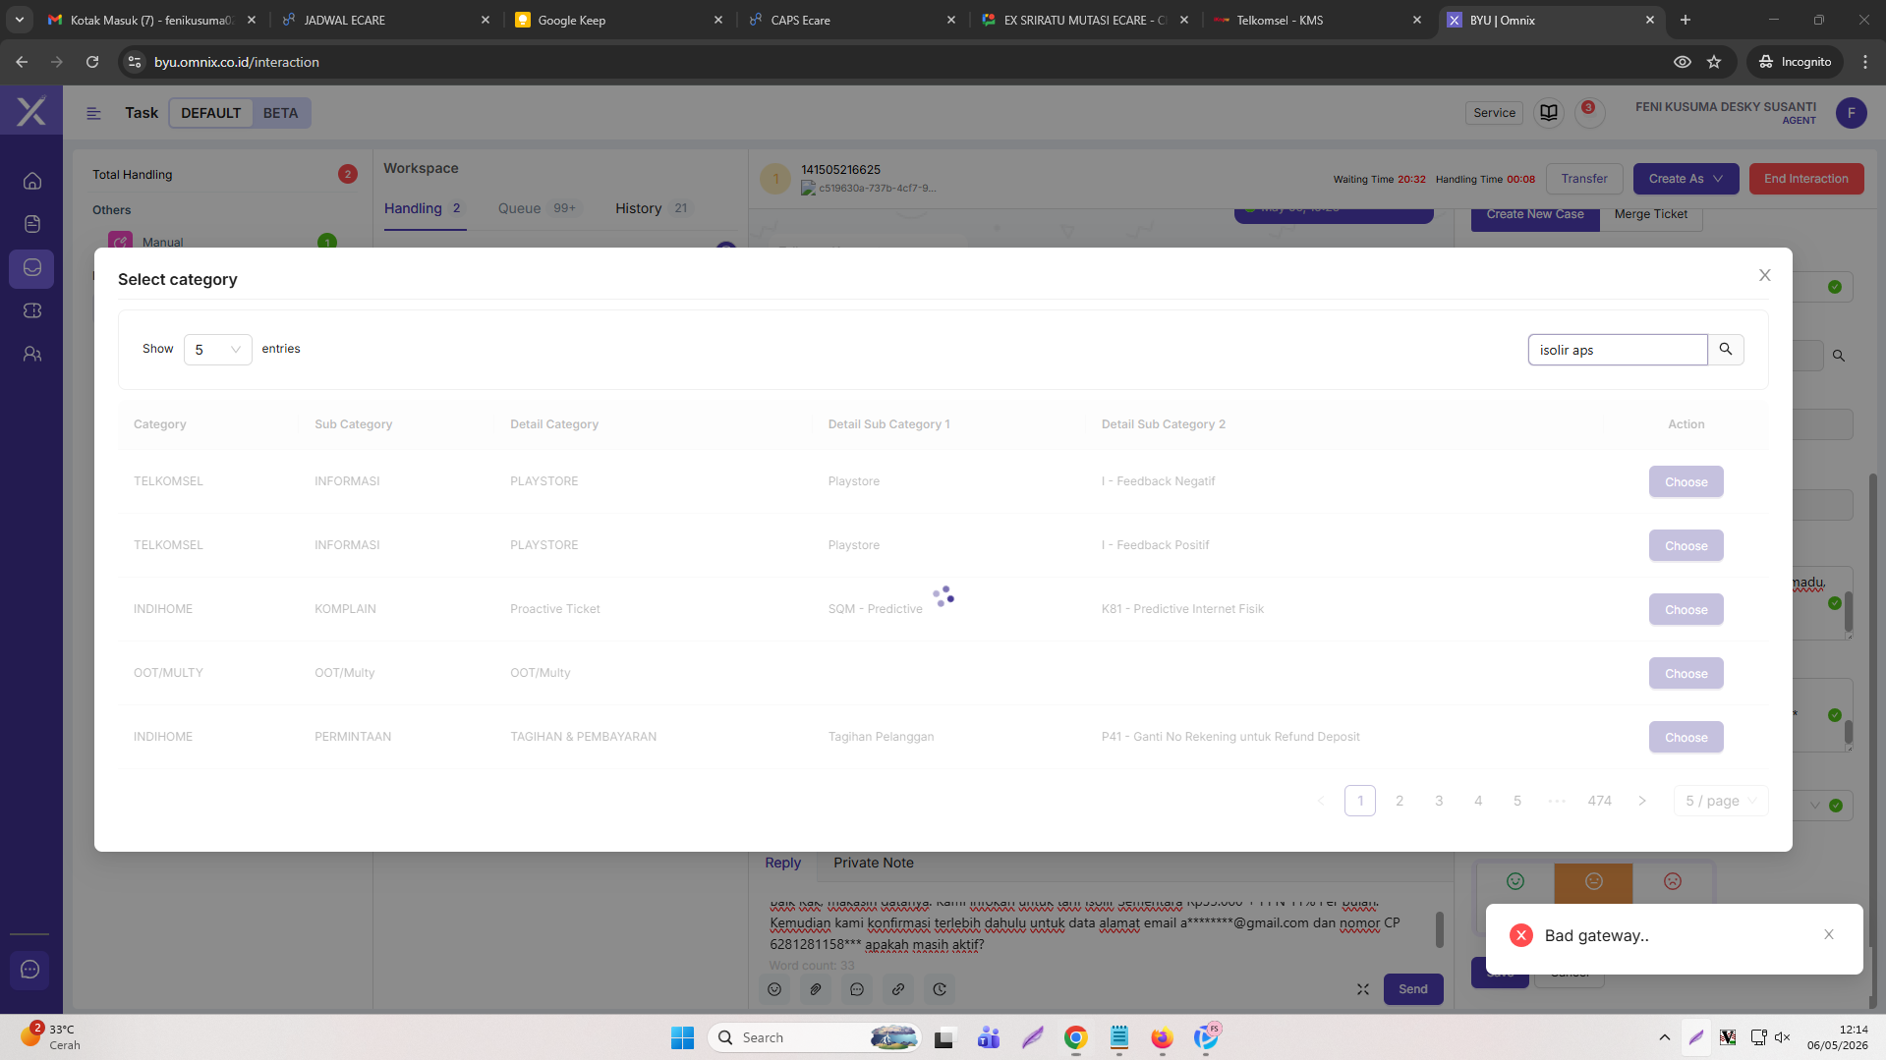Switch to the Google Keep browser tab
This screenshot has width=1886, height=1060.
[x=619, y=20]
